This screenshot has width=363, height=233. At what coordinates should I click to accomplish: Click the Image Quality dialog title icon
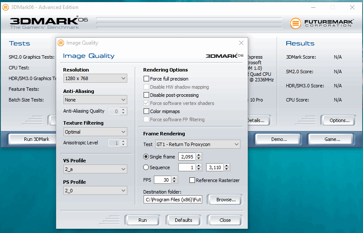coord(61,43)
